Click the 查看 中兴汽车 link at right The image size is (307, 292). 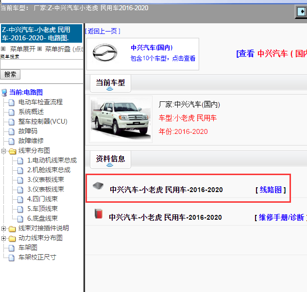coord(272,53)
